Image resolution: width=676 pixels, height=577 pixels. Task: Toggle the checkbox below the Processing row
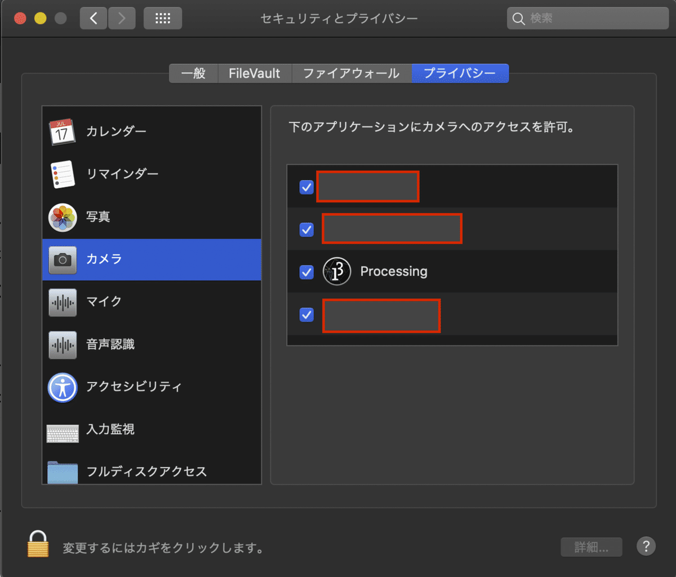(x=306, y=314)
